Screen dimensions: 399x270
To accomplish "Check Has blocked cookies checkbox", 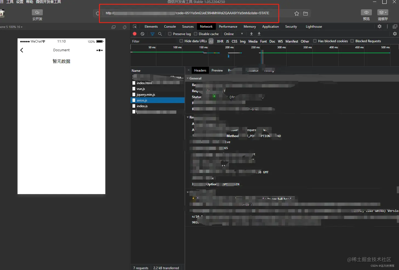I will [x=315, y=41].
